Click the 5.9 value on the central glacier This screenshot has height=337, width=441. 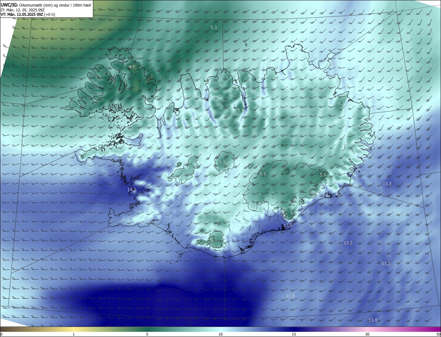pyautogui.click(x=222, y=162)
